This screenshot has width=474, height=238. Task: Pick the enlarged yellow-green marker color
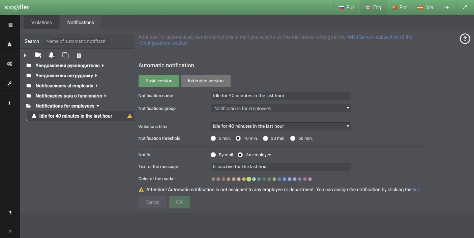[x=249, y=179]
